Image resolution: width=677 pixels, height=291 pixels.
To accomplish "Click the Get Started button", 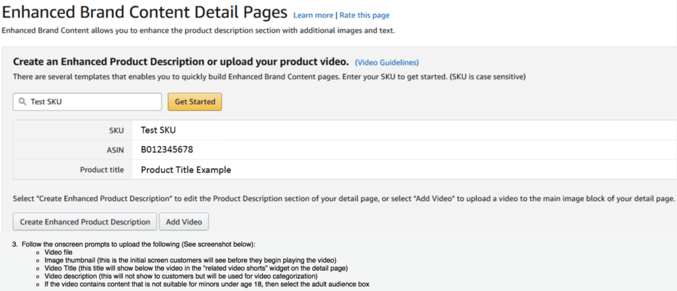I will tap(195, 102).
